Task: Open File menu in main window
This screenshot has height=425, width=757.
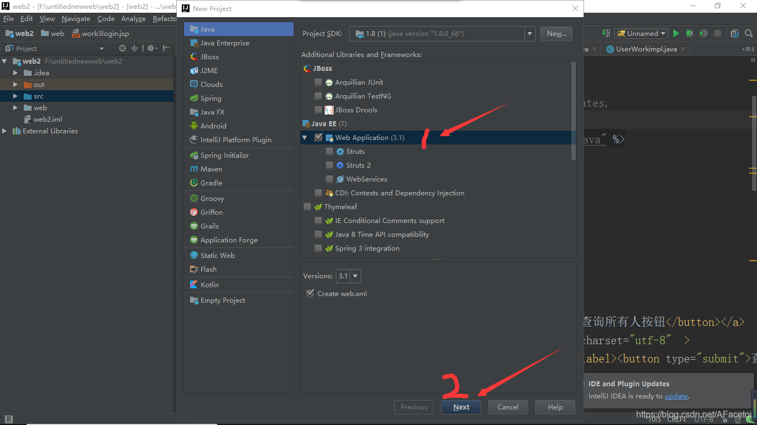Action: [9, 18]
